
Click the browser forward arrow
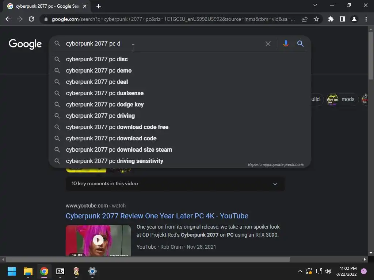[x=20, y=19]
